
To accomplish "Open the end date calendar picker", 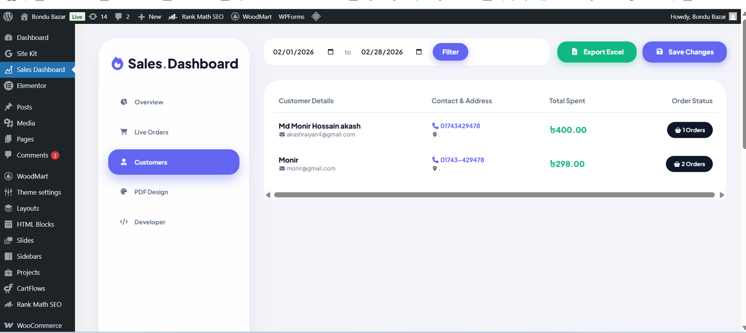I will pyautogui.click(x=419, y=52).
